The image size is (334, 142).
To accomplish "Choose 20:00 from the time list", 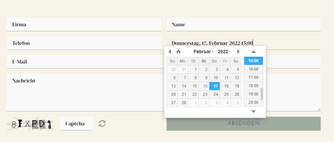I will click(254, 102).
